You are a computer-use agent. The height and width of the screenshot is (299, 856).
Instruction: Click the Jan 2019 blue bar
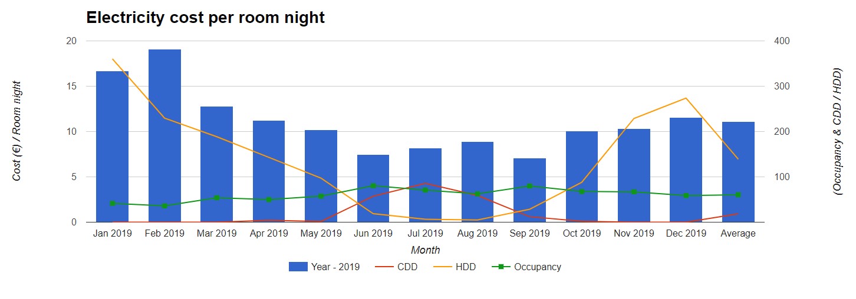[x=112, y=147]
